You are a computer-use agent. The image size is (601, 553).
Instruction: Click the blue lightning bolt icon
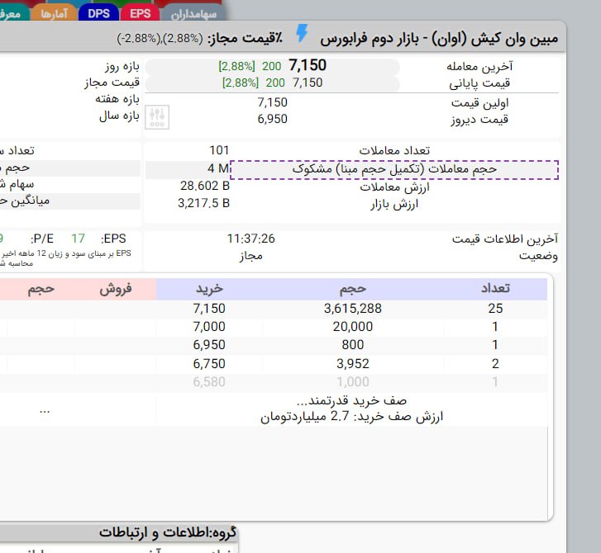point(303,35)
